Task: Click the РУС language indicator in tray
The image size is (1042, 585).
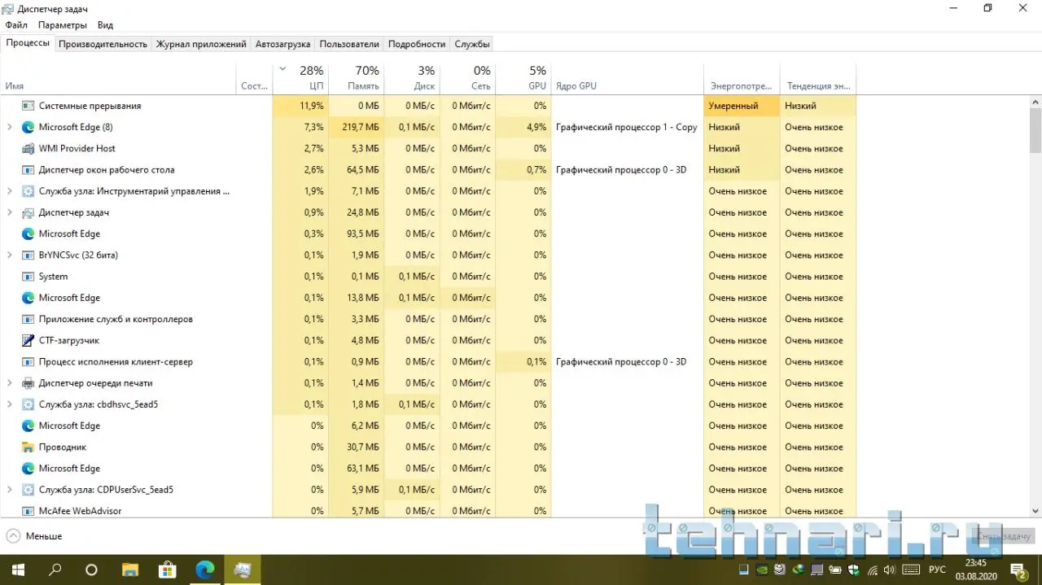Action: 937,570
